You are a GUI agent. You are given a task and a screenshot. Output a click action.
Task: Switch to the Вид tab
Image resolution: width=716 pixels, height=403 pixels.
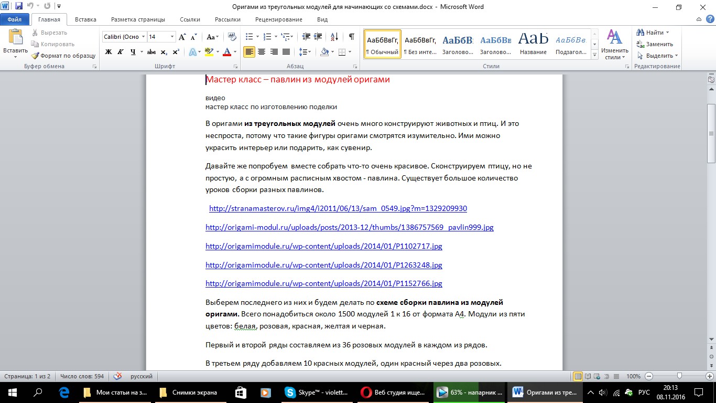point(322,19)
